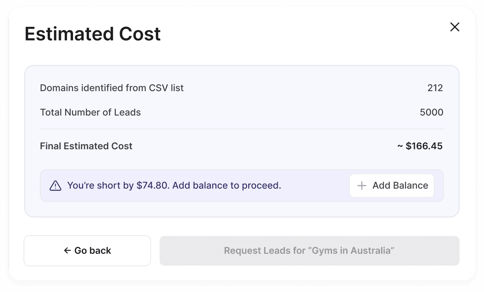Click the Estimated Cost heading

(93, 34)
